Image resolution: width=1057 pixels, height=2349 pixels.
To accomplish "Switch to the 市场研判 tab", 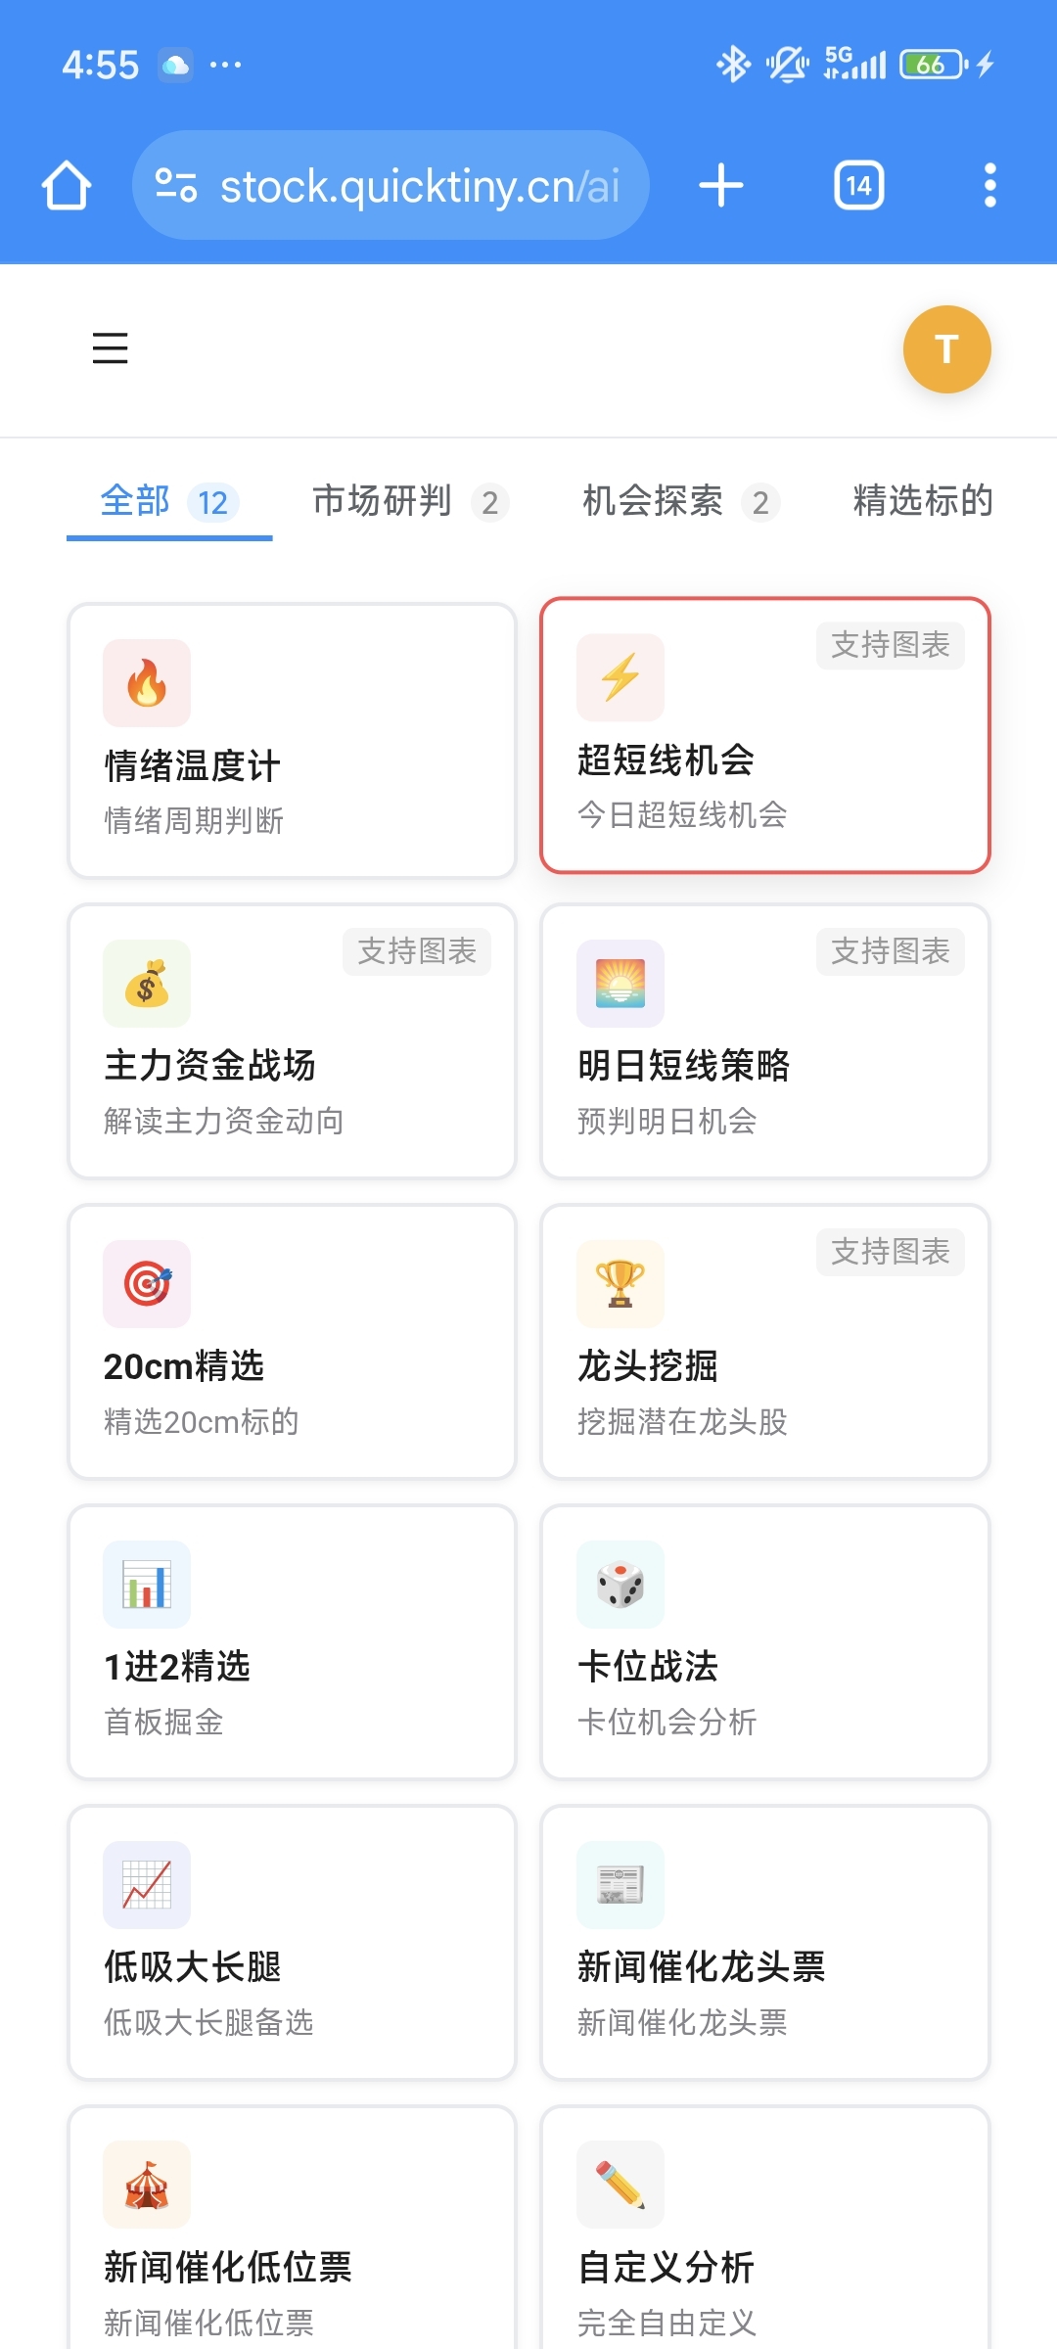I will coord(411,502).
